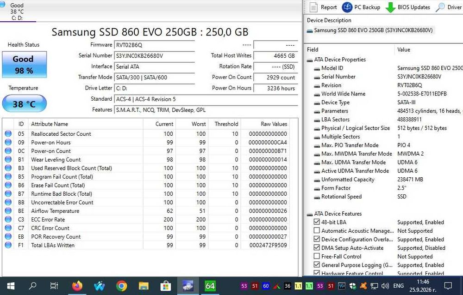Collapse the ATA Device Properties group
The height and width of the screenshot is (295, 463).
click(x=310, y=60)
